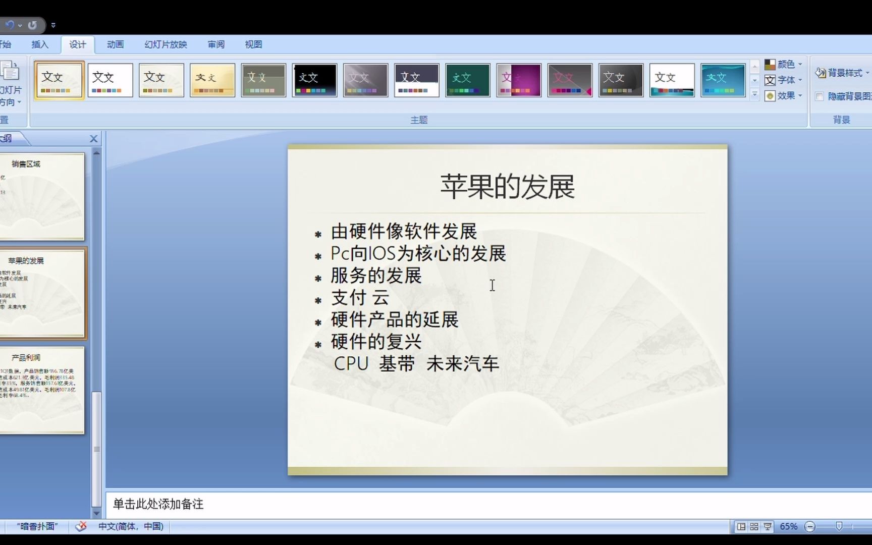
Task: Select the 销售区域 slide thumbnail
Action: tap(42, 196)
